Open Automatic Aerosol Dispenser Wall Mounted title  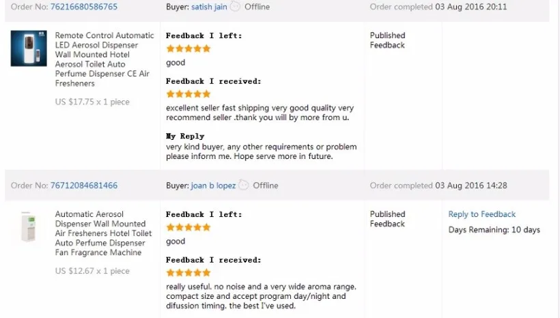pos(104,233)
